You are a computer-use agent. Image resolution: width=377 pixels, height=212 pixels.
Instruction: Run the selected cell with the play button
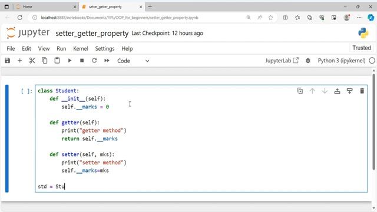coord(70,61)
